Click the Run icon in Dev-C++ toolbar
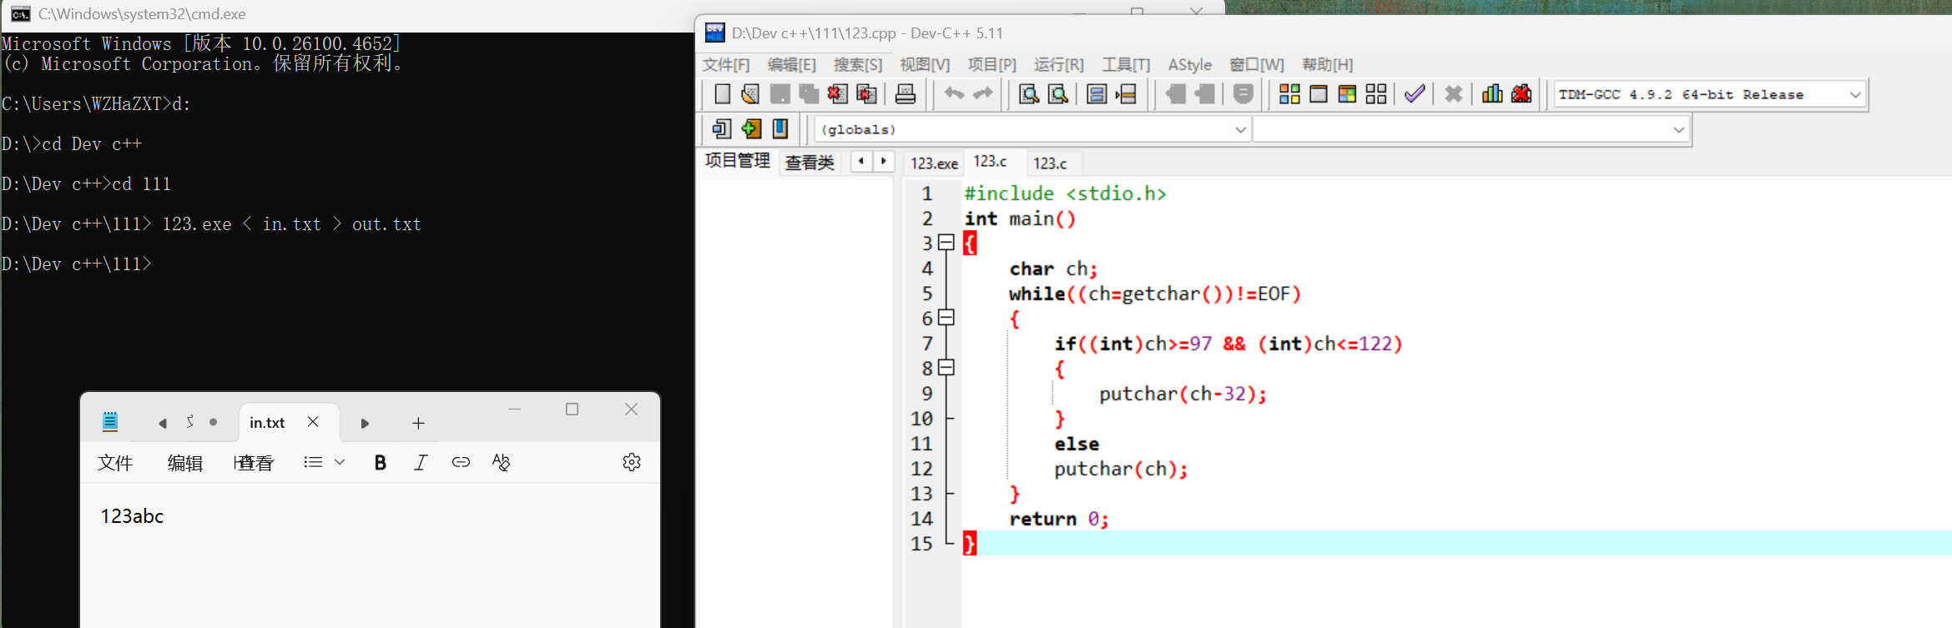The height and width of the screenshot is (628, 1952). point(1319,94)
